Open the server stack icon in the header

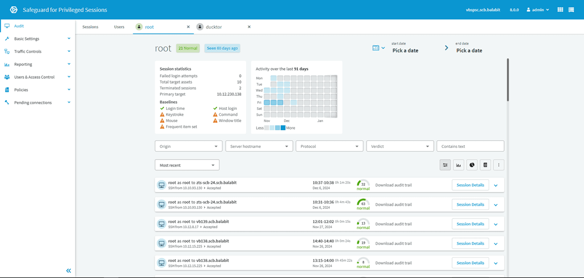(x=571, y=10)
